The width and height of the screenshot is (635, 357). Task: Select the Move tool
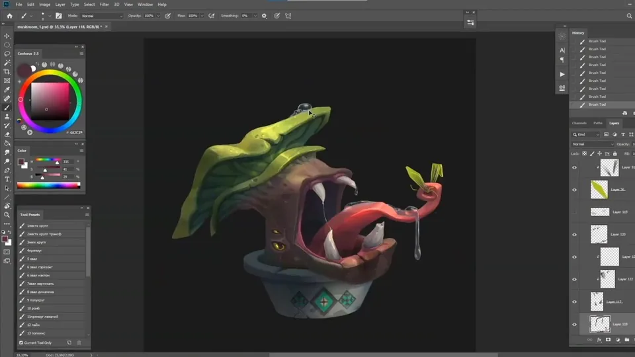(7, 36)
